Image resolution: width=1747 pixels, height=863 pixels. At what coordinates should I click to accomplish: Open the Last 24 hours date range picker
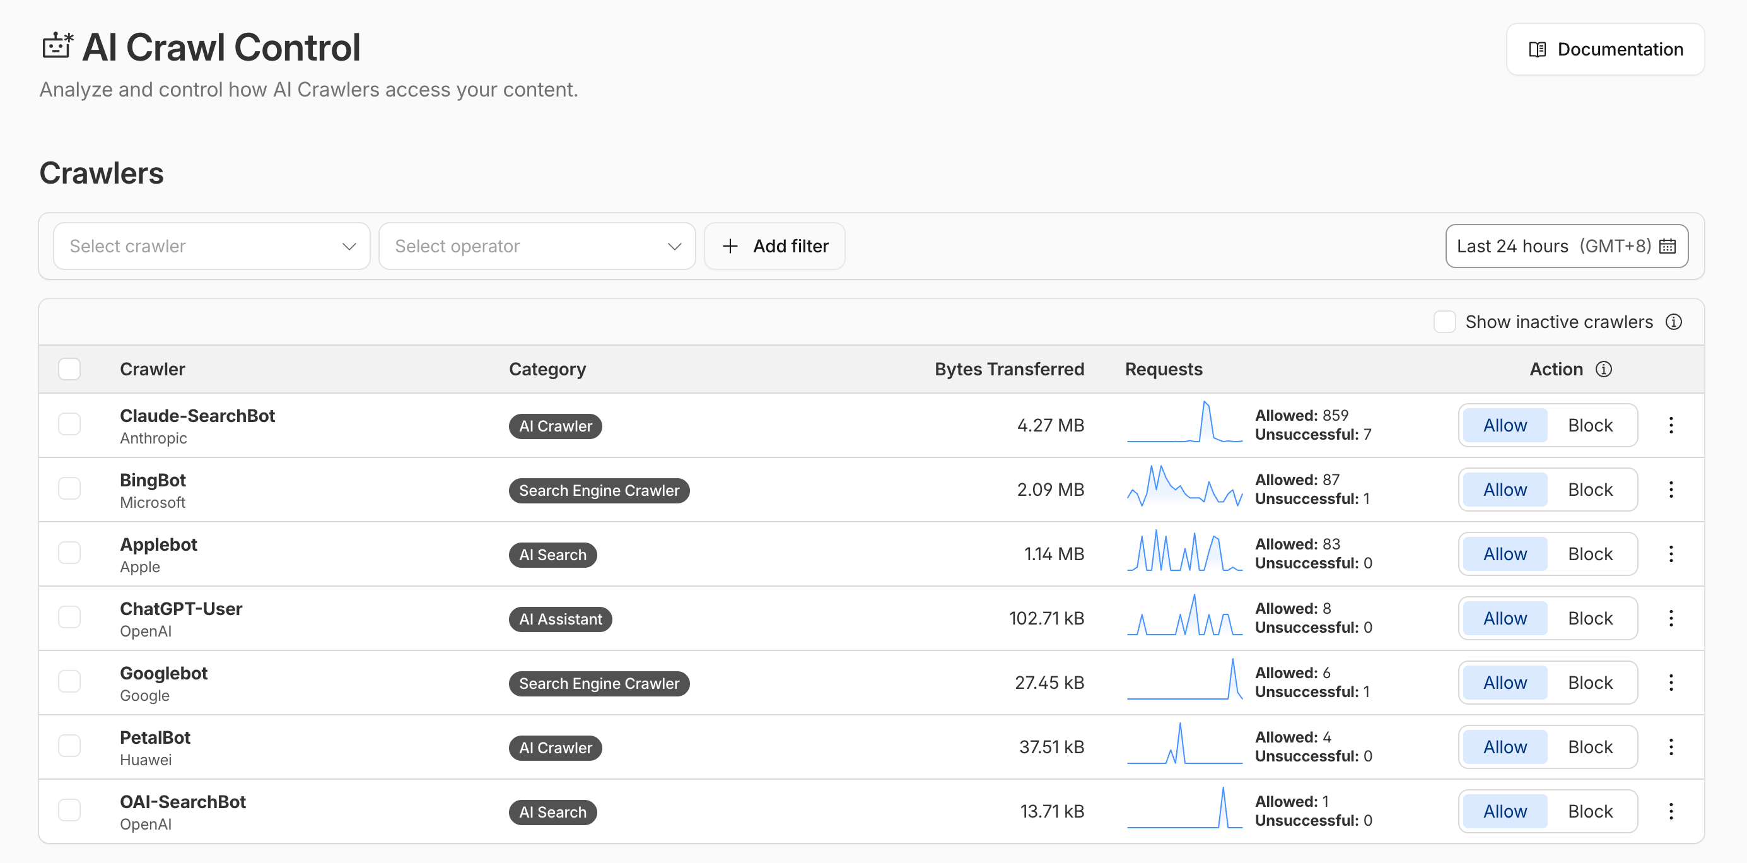(x=1567, y=246)
